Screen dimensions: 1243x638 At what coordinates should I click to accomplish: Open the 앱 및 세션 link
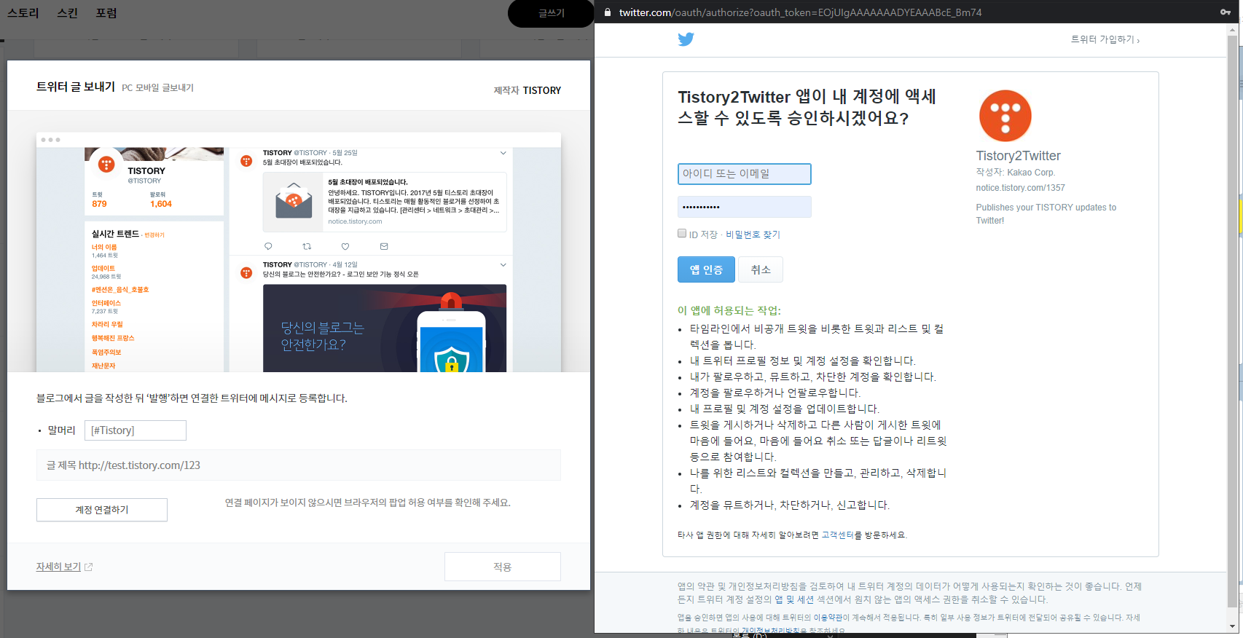793,599
